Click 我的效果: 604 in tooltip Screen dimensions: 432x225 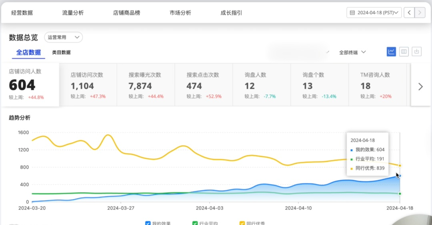point(367,150)
